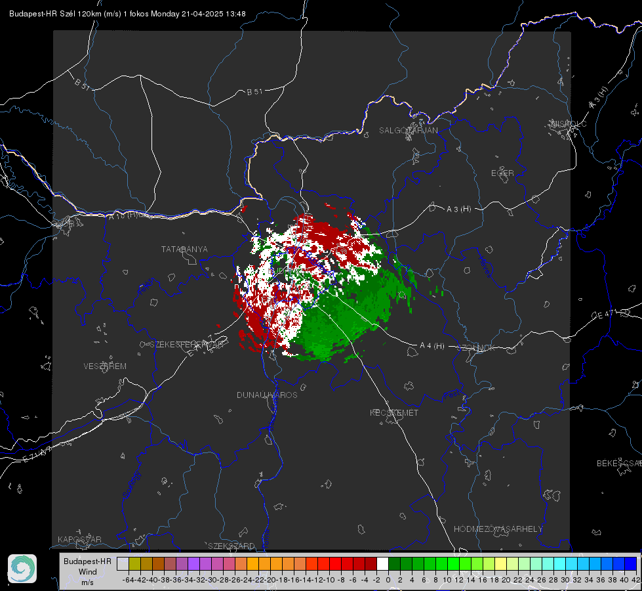Click the KAPOSVAR city label

[x=79, y=539]
